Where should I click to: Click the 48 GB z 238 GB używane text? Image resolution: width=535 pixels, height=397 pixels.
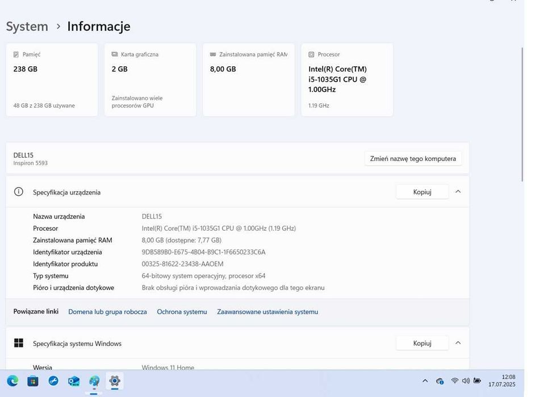click(x=44, y=105)
